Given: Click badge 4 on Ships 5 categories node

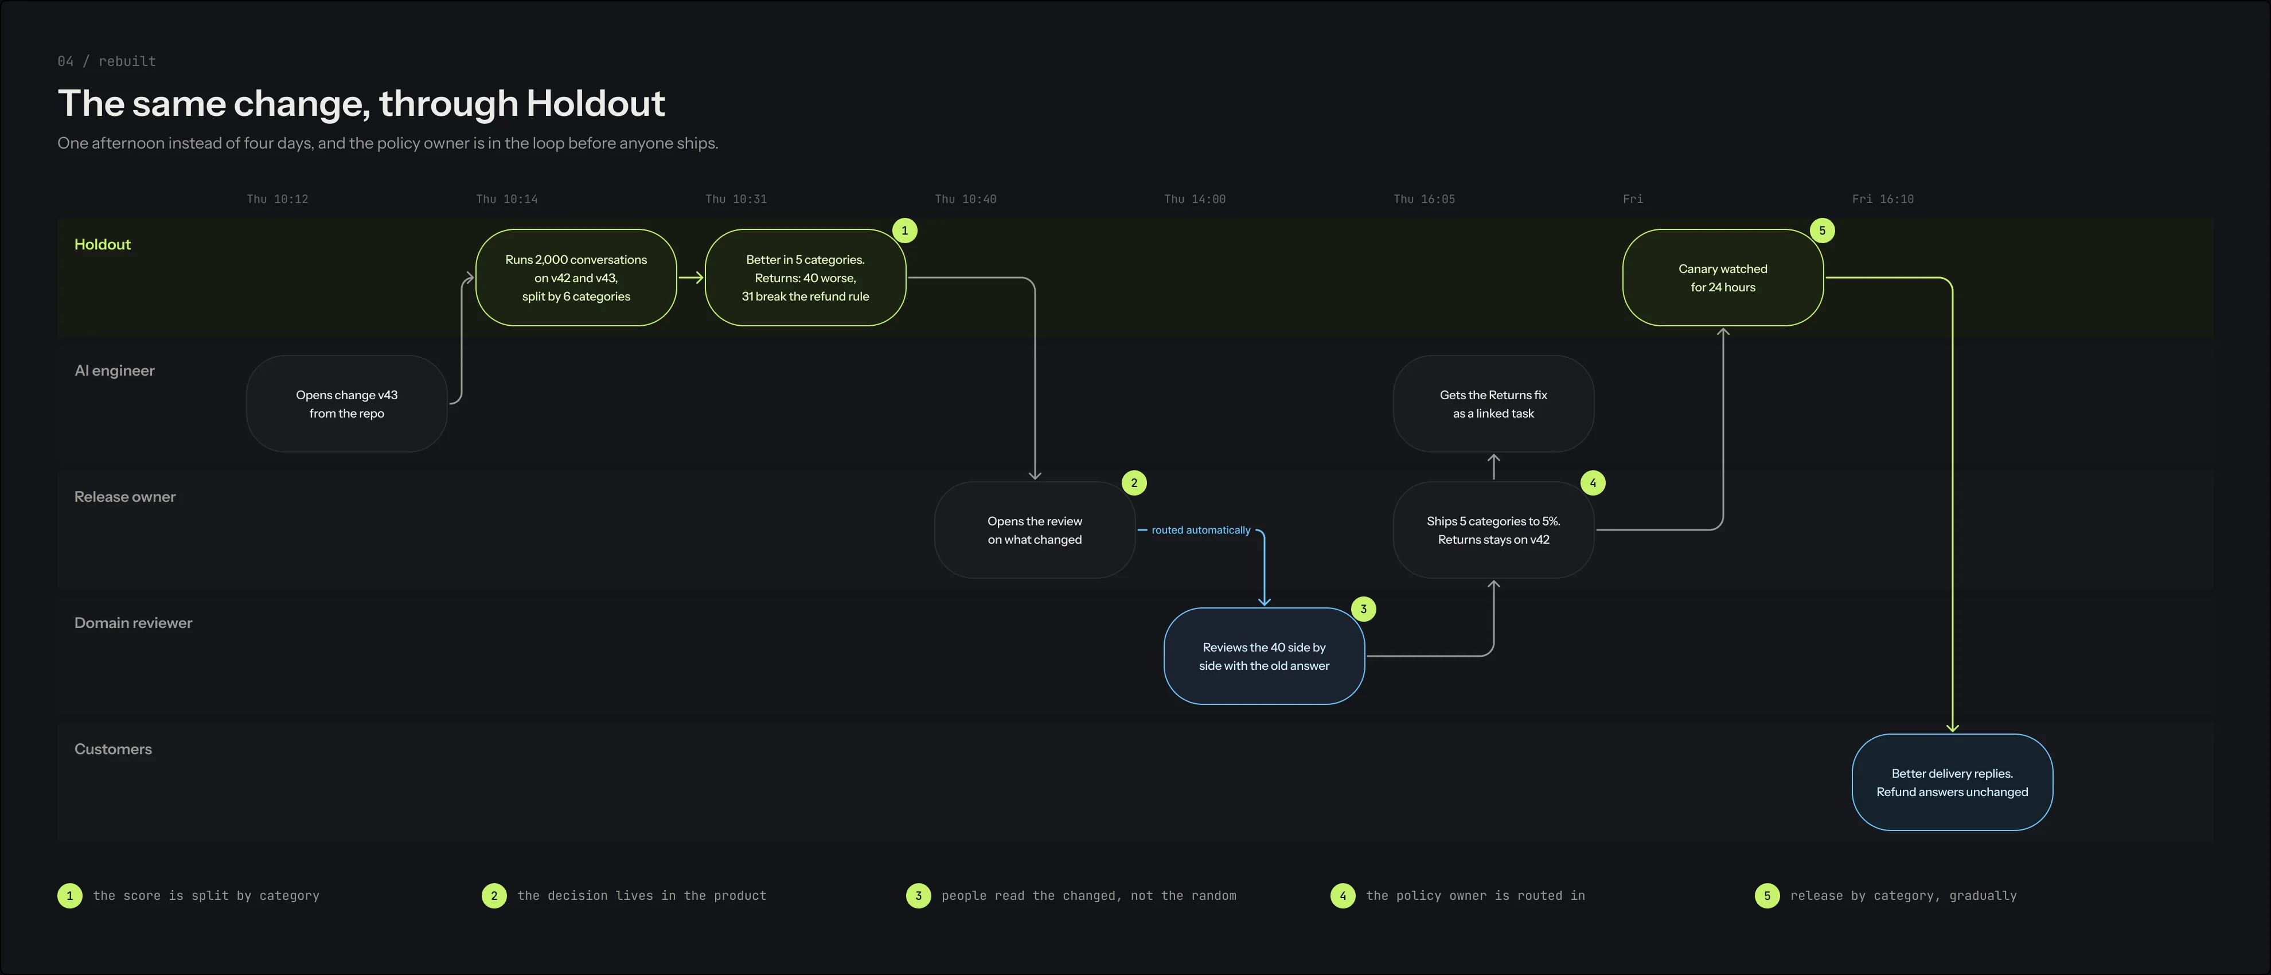Looking at the screenshot, I should [x=1592, y=483].
